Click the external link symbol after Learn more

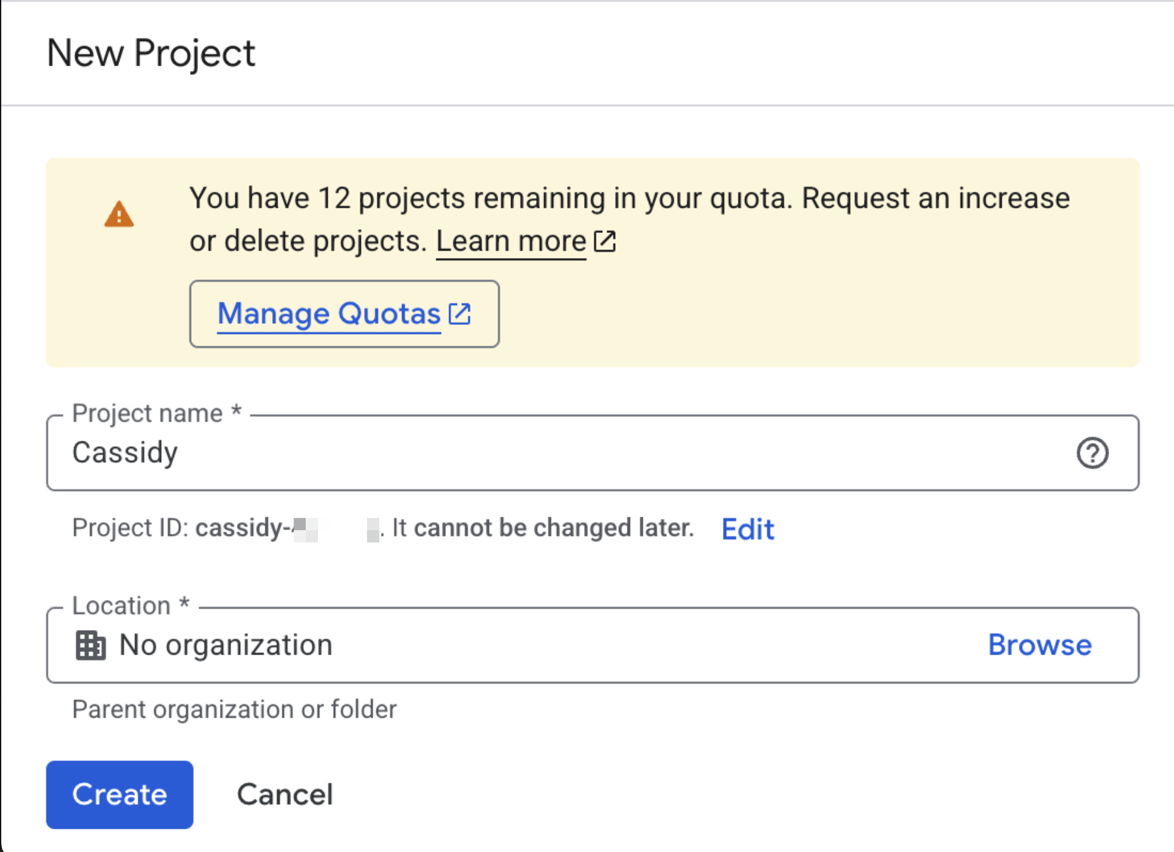tap(605, 241)
